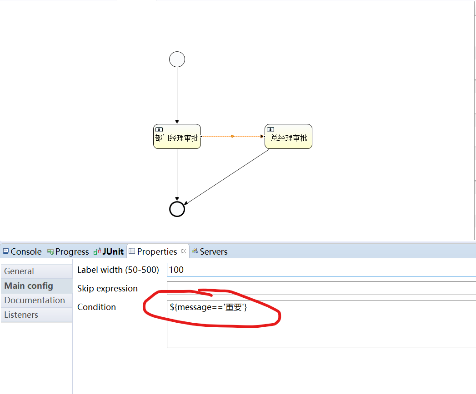Screen dimensions: 476x394
Task: Switch to the JUnit tab
Action: [x=108, y=251]
